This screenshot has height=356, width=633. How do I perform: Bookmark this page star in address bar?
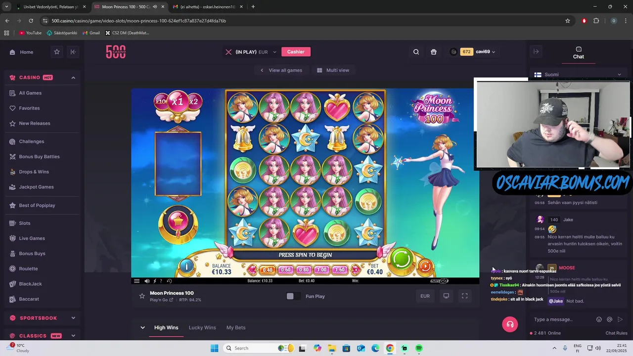point(568,21)
